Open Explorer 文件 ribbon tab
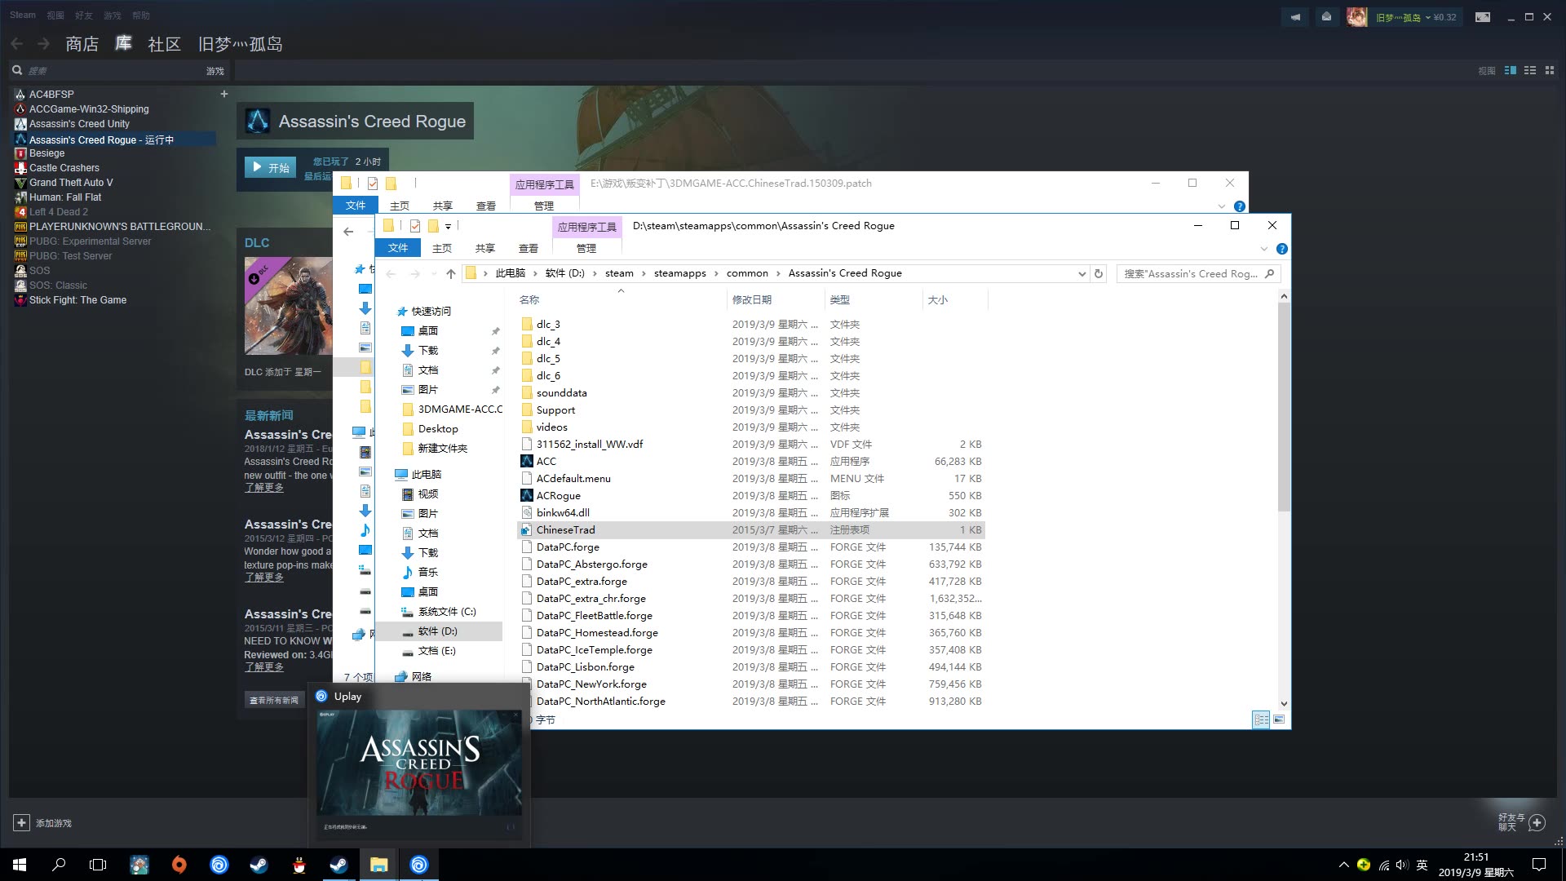 [x=398, y=248]
